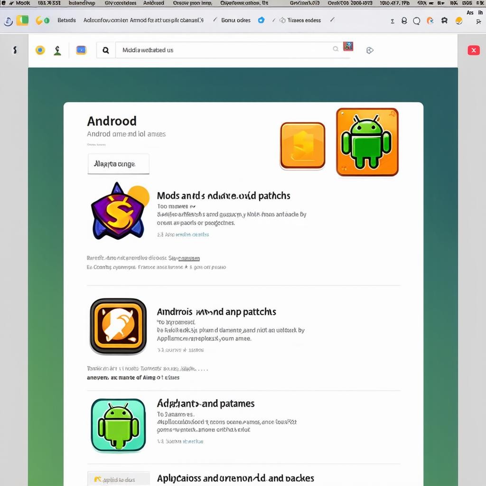Screen dimensions: 486x486
Task: Switch to the "Betedrs" tab
Action: pyautogui.click(x=66, y=20)
